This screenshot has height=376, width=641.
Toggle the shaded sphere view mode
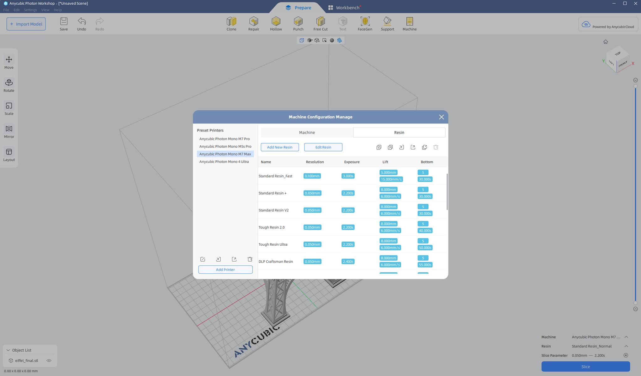coord(332,40)
